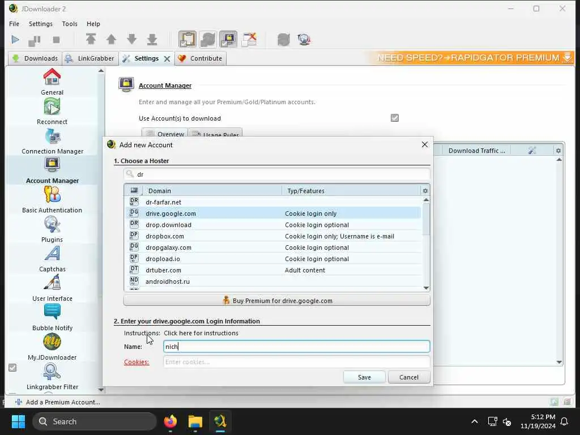Screen dimensions: 580x435
Task: Cancel the Add new Account dialog
Action: pyautogui.click(x=409, y=377)
